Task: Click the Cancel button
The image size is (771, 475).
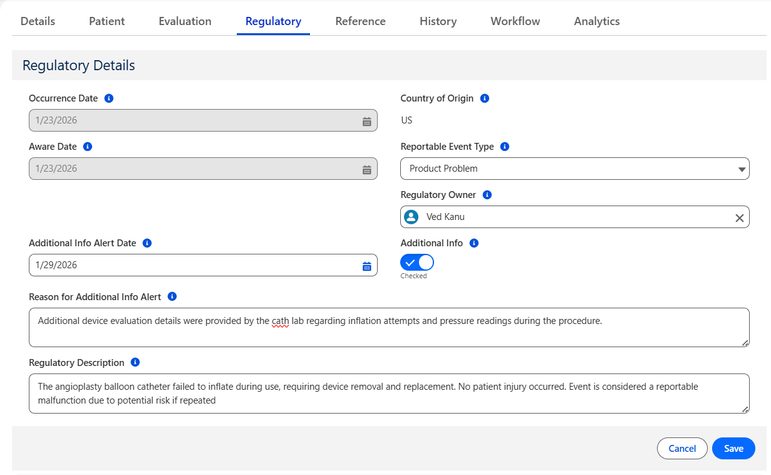Action: [x=682, y=449]
